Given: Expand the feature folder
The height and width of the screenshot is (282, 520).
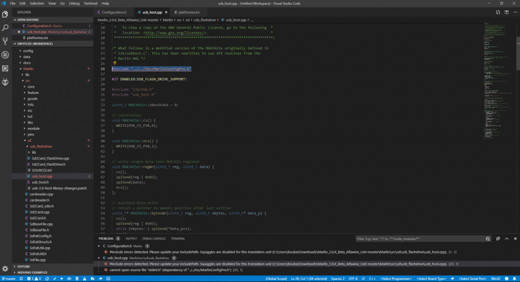Looking at the screenshot, I should click(33, 93).
